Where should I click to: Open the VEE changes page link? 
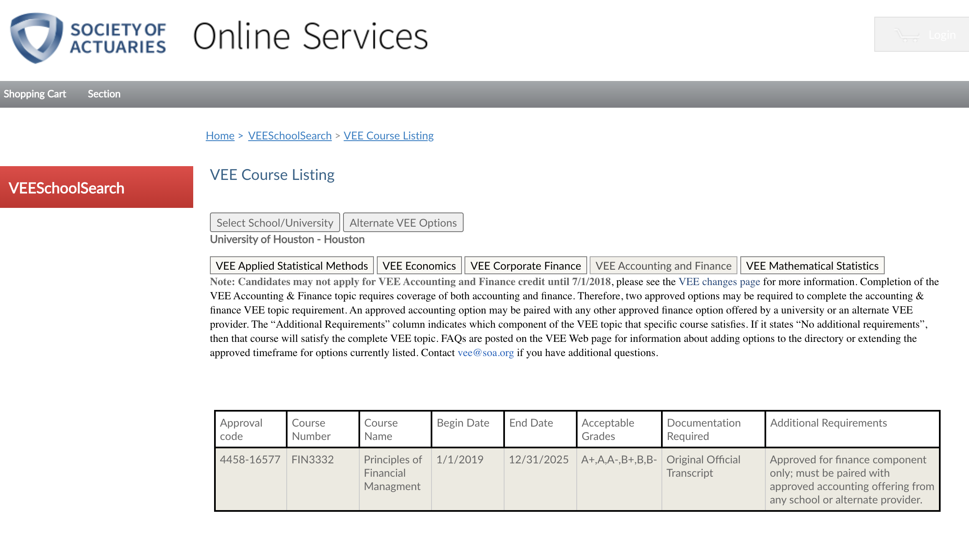pos(719,282)
